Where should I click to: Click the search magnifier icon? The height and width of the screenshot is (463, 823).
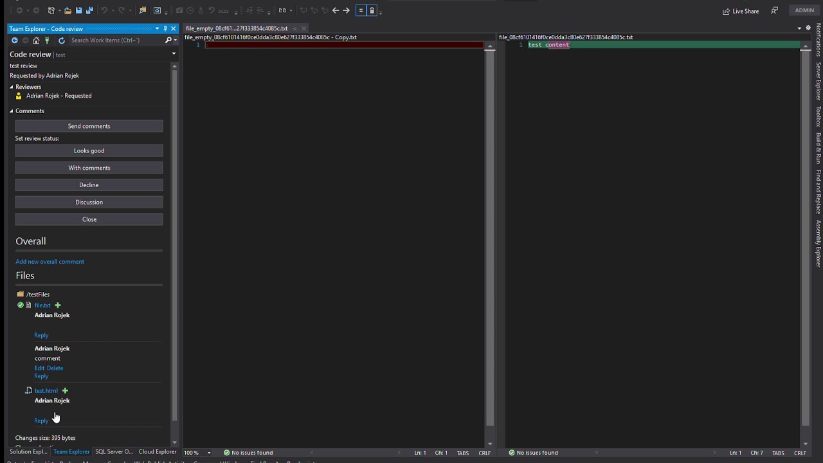168,40
